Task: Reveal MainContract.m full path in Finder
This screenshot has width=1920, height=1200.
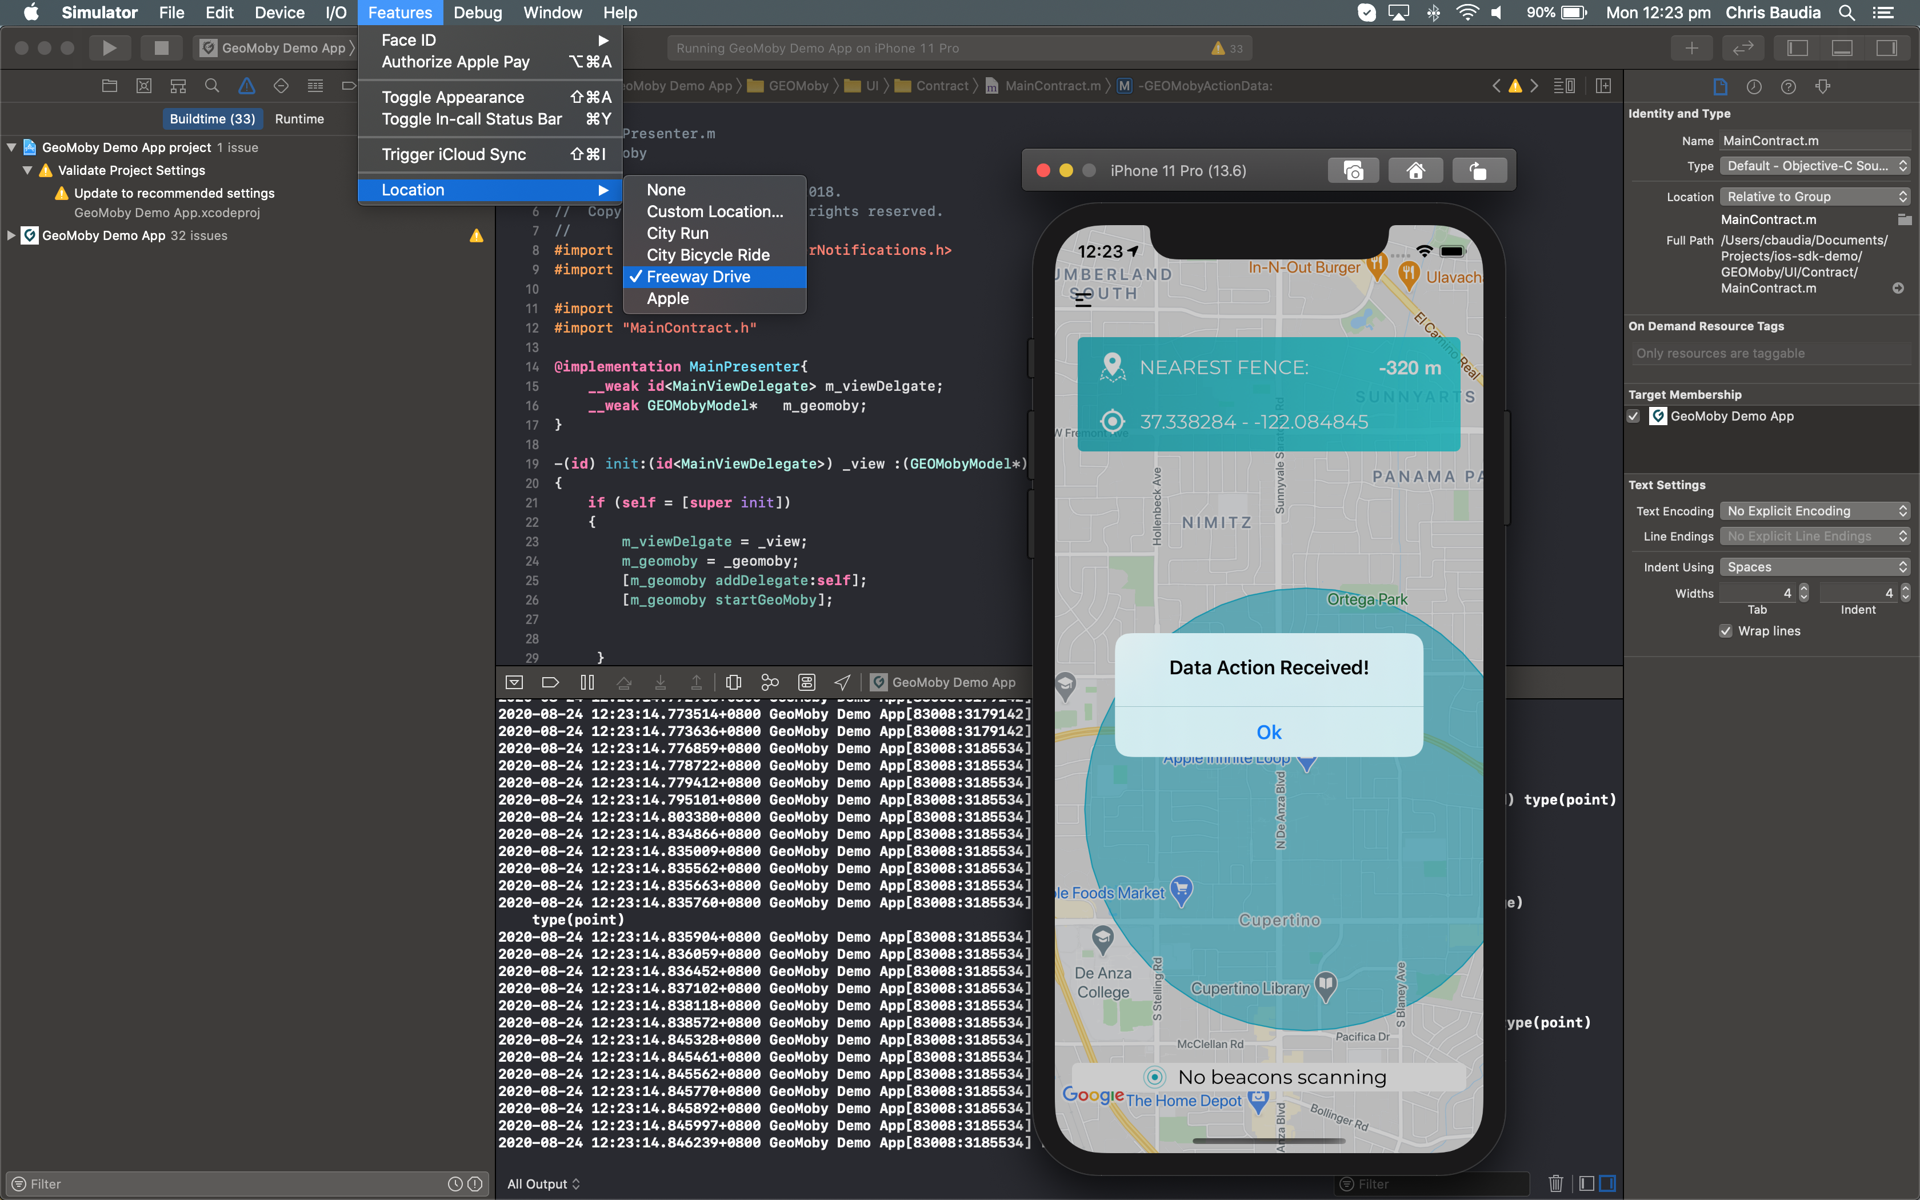Action: [x=1898, y=288]
